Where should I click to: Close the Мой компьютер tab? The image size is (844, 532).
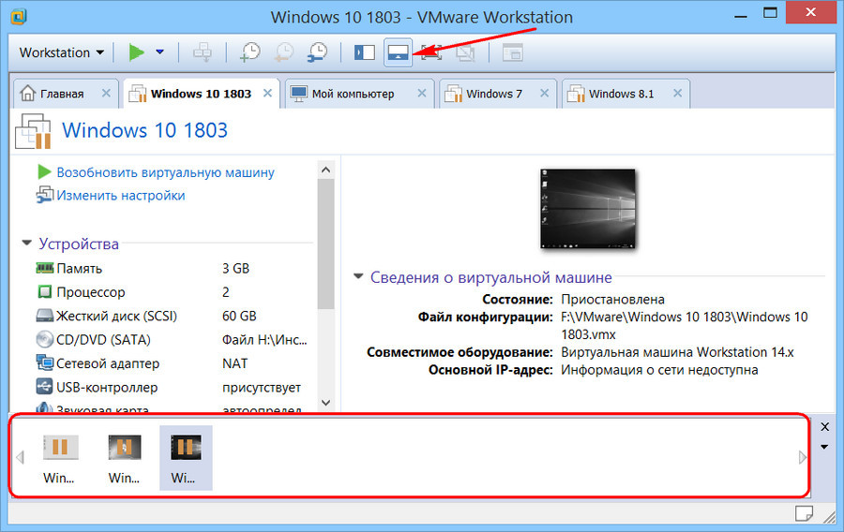421,94
